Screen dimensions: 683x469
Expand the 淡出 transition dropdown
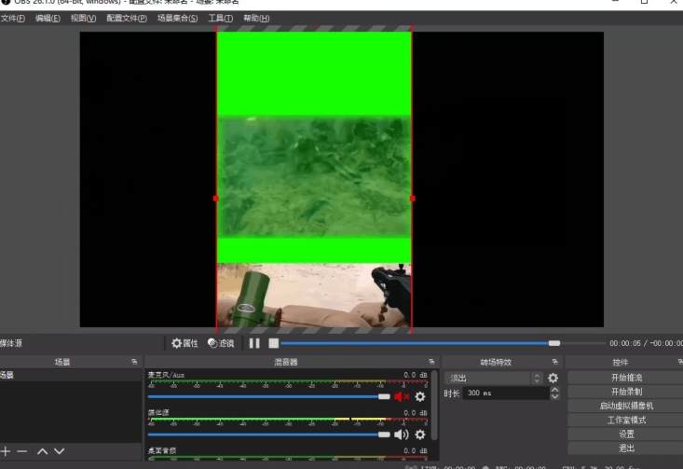click(x=536, y=378)
